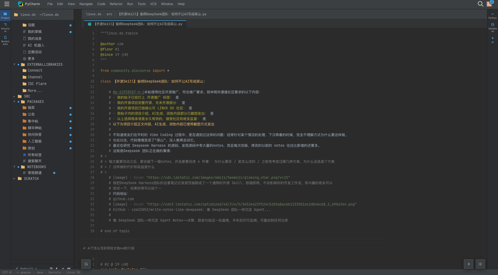Screen dimensions: 498x275
Task: Open the Tools menu
Action: pos(142,4)
